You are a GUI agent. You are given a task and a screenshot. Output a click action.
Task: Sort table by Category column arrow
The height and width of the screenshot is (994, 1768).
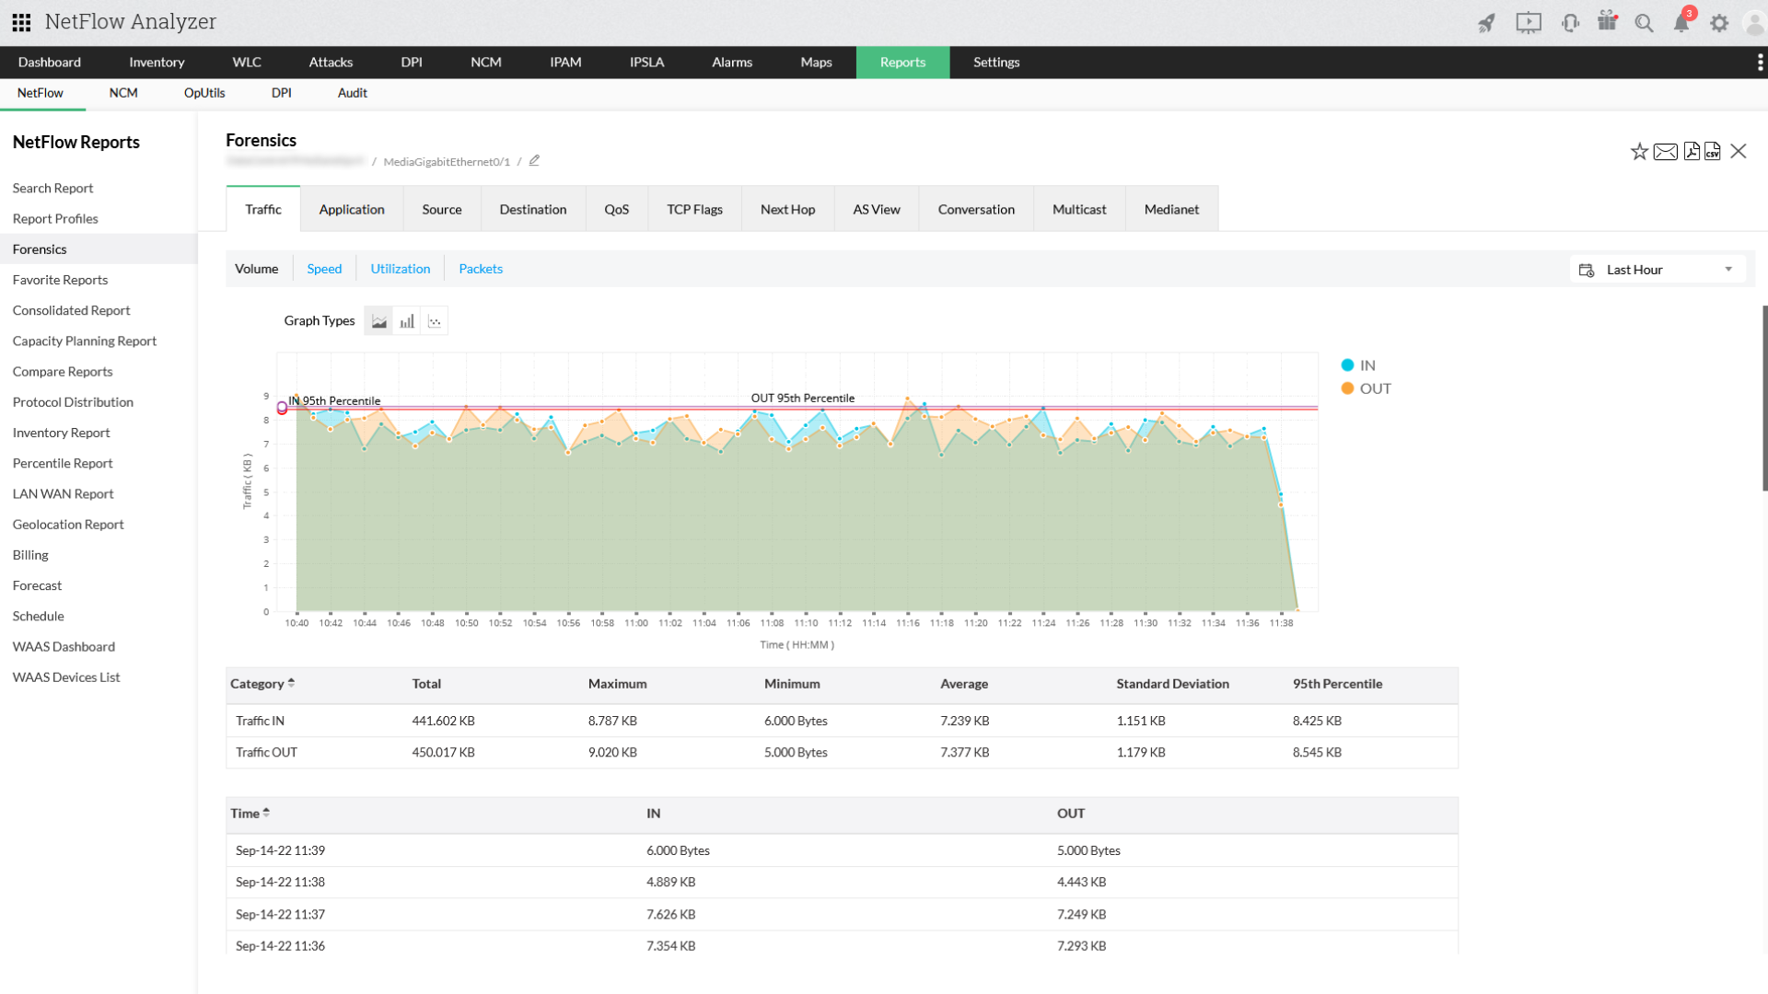point(291,683)
